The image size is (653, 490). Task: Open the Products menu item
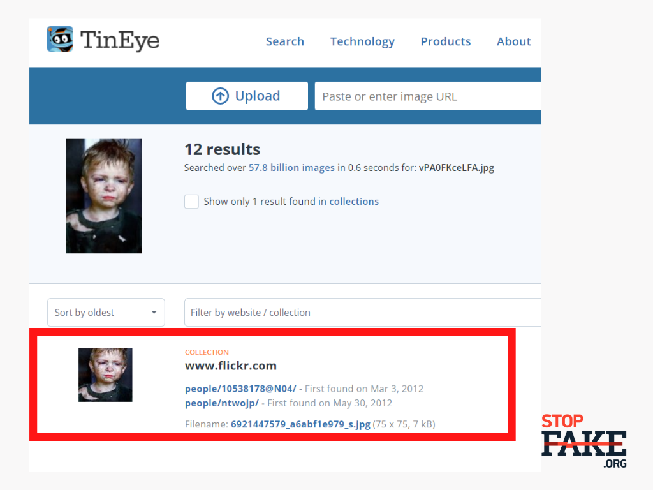point(446,41)
